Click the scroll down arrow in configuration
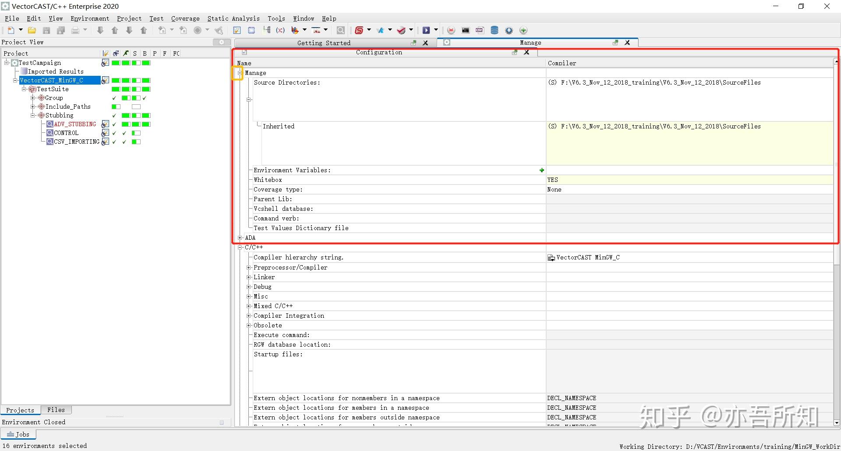The height and width of the screenshot is (451, 841). pos(837,423)
